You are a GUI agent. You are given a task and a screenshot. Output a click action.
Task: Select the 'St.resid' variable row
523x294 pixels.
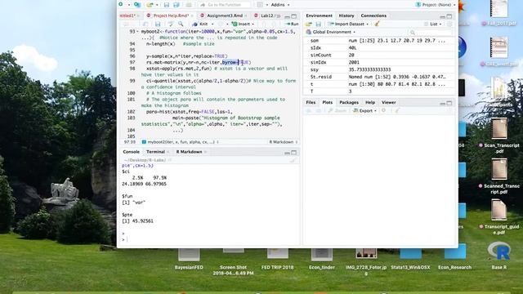click(378, 77)
